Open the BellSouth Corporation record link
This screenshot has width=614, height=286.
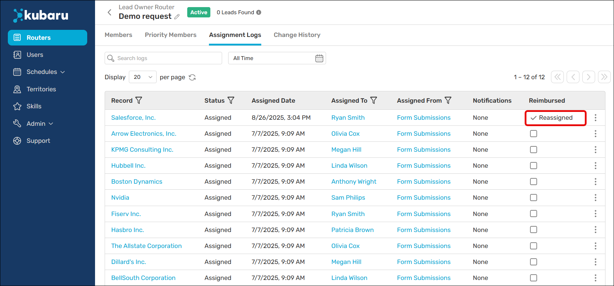coord(143,278)
